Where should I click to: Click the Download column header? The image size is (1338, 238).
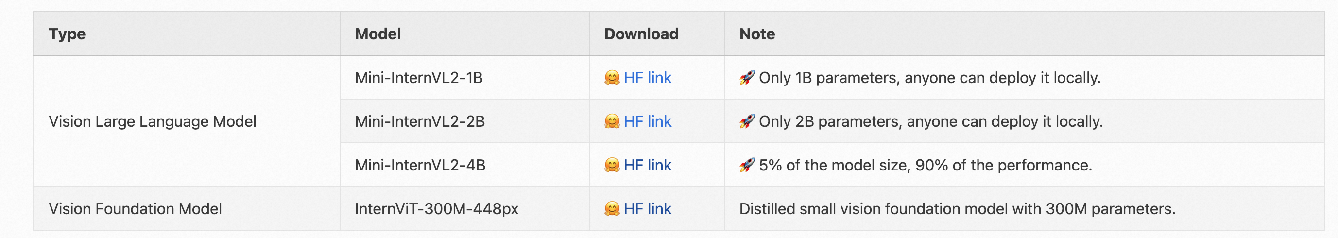click(x=641, y=34)
